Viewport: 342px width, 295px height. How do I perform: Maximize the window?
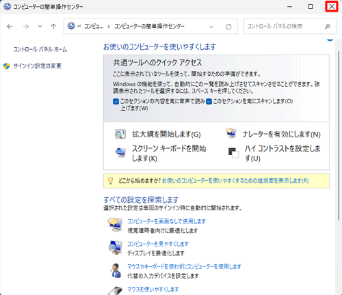click(311, 7)
